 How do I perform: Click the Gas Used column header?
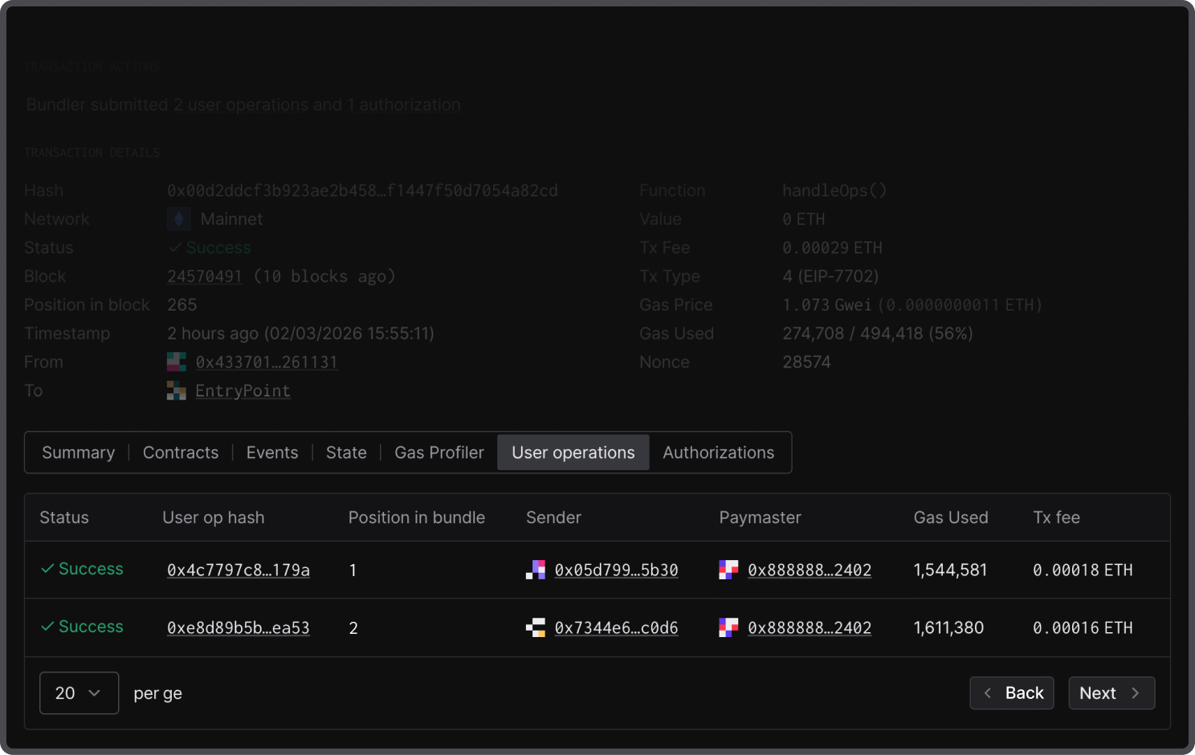[951, 518]
